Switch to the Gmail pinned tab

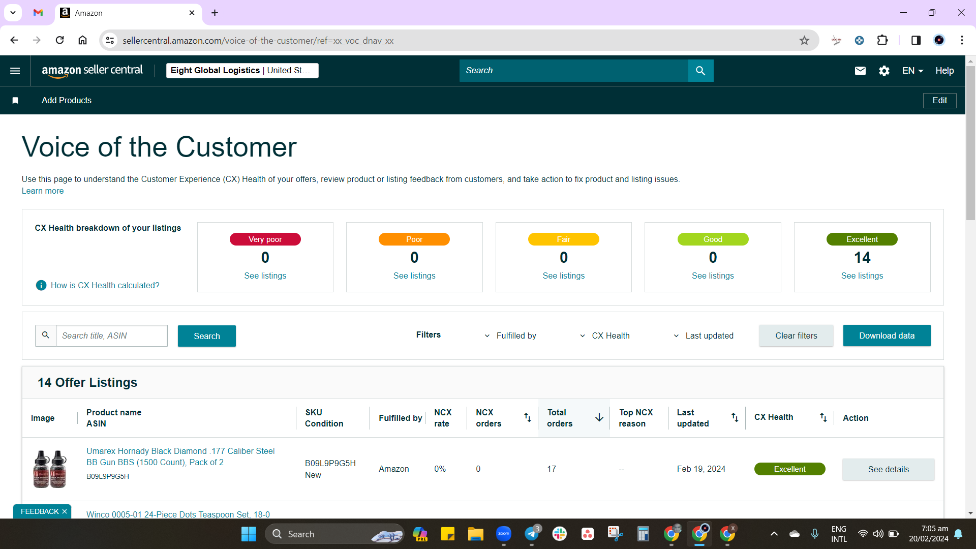point(38,13)
